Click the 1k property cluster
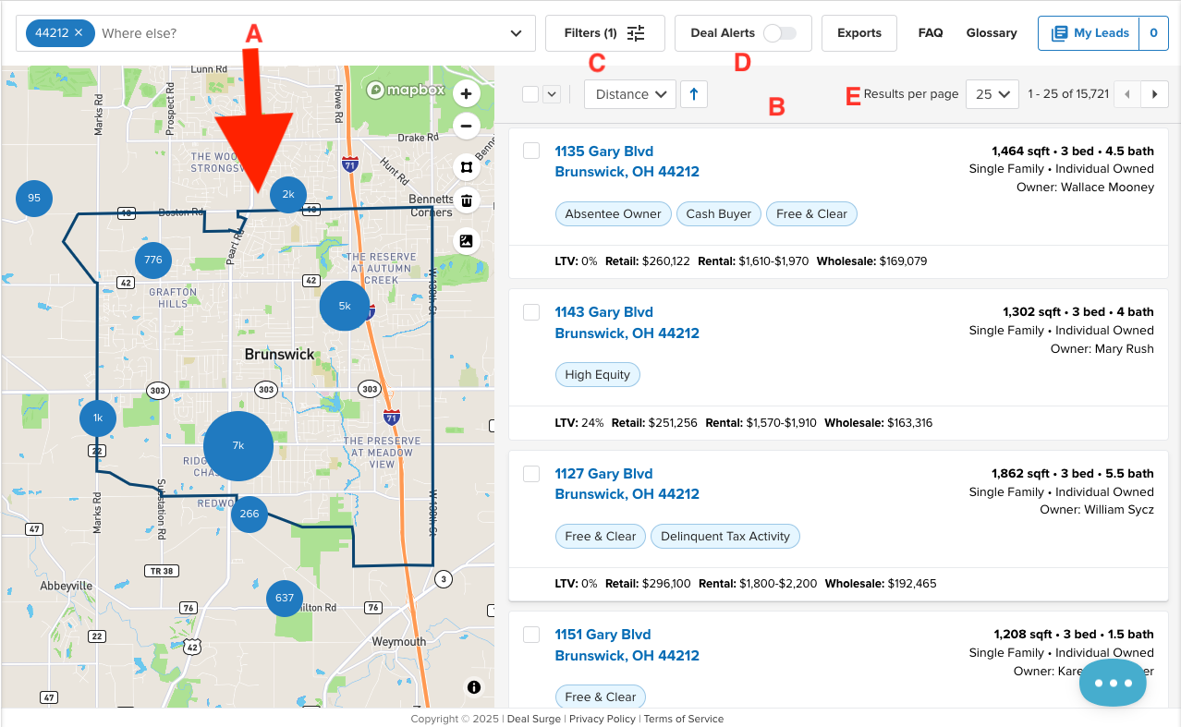The image size is (1181, 727). [98, 418]
